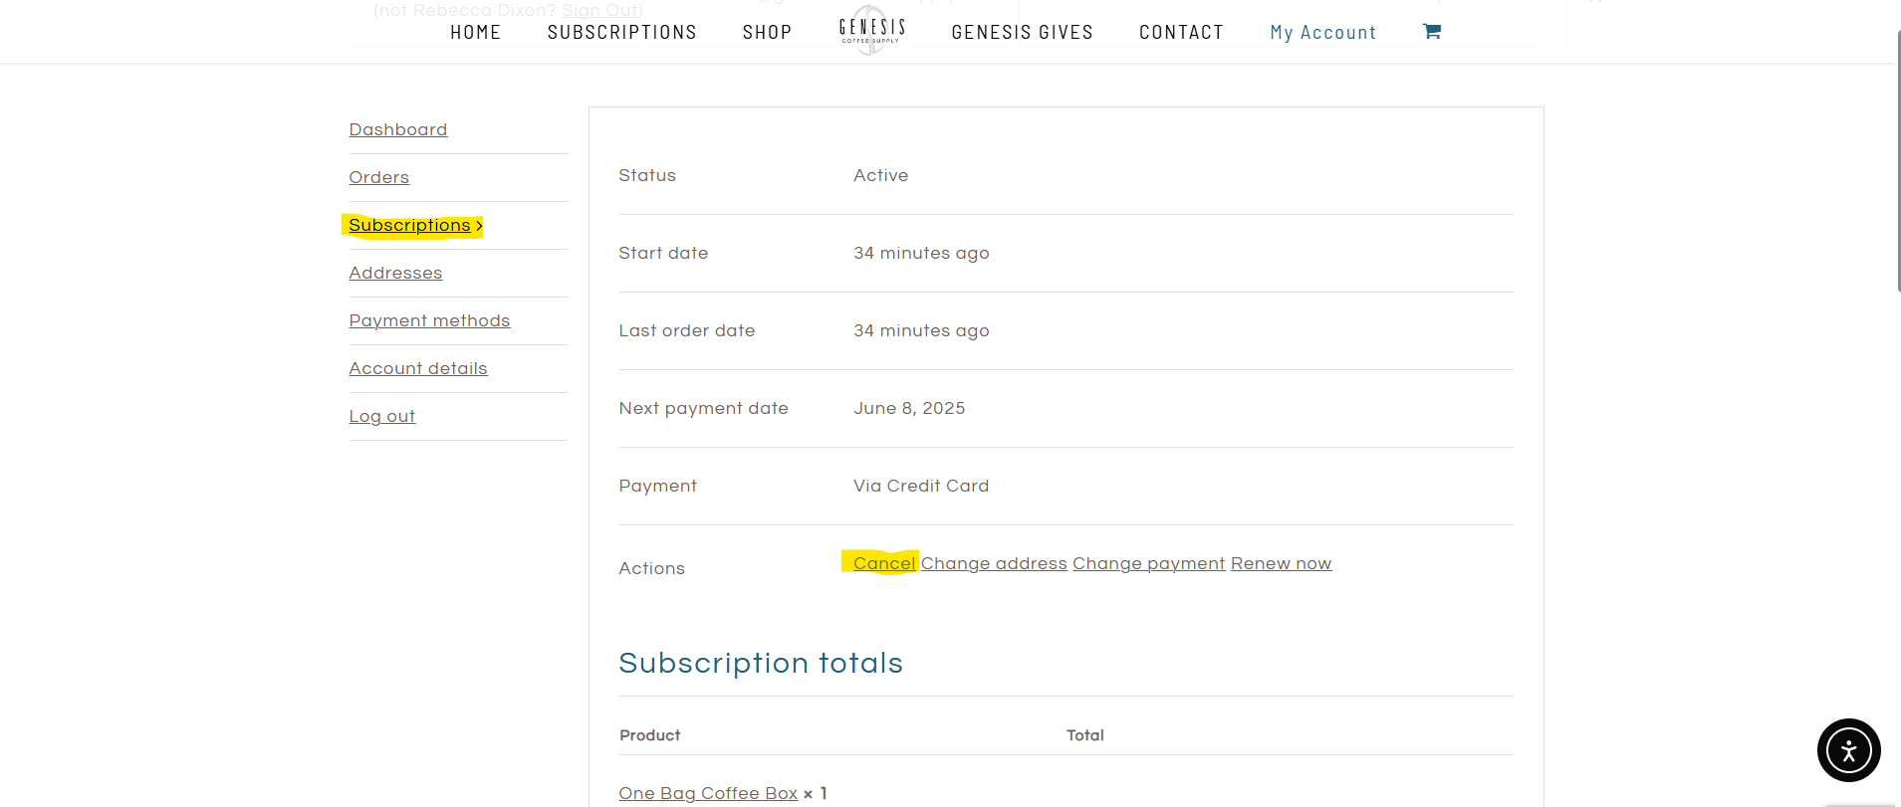
Task: Open the shopping cart icon
Action: [x=1431, y=32]
